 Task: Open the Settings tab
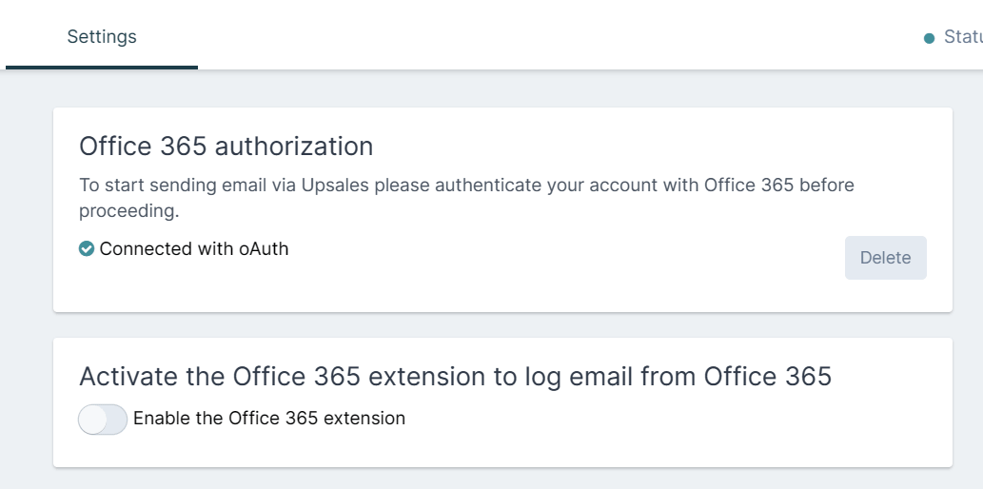[102, 36]
